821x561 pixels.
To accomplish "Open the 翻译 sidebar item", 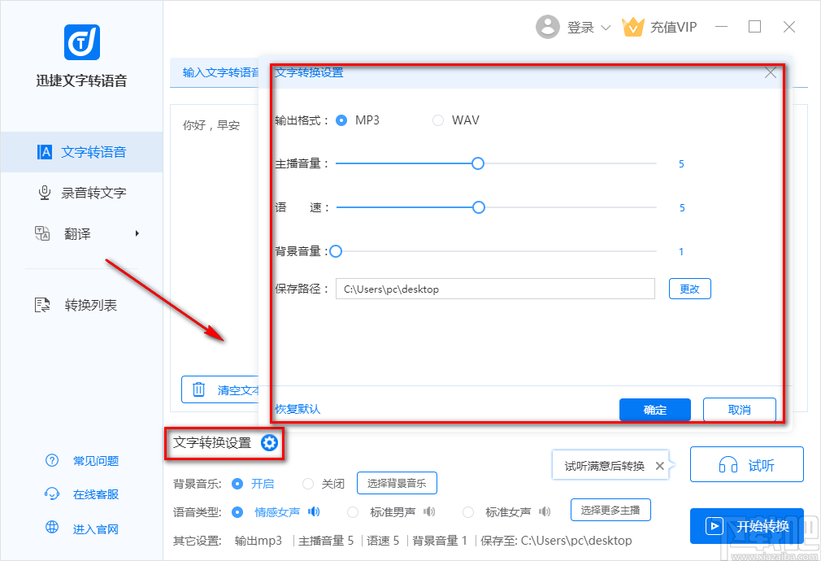I will [81, 233].
